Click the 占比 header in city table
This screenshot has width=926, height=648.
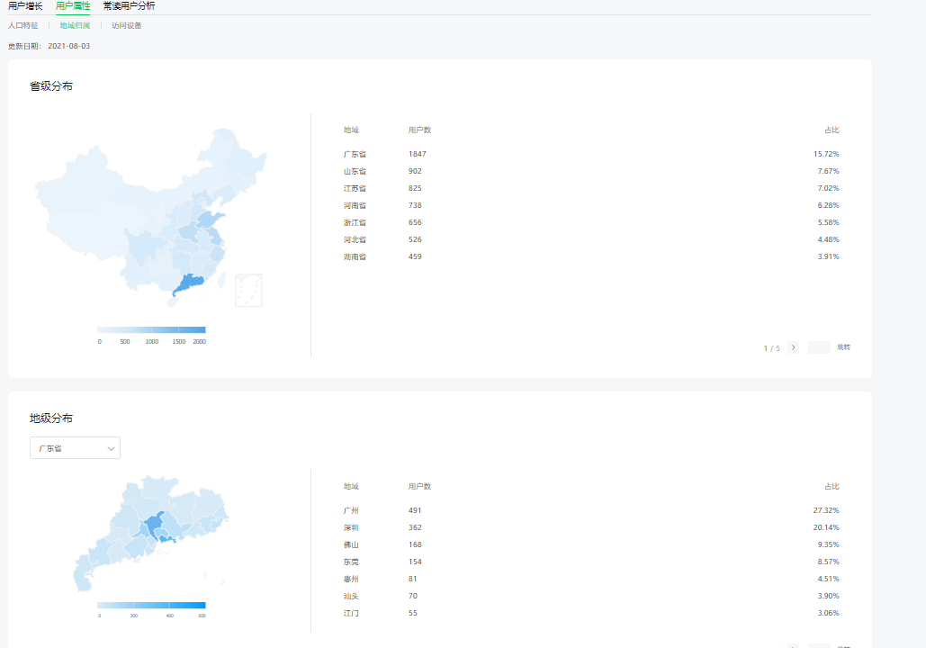tap(832, 486)
